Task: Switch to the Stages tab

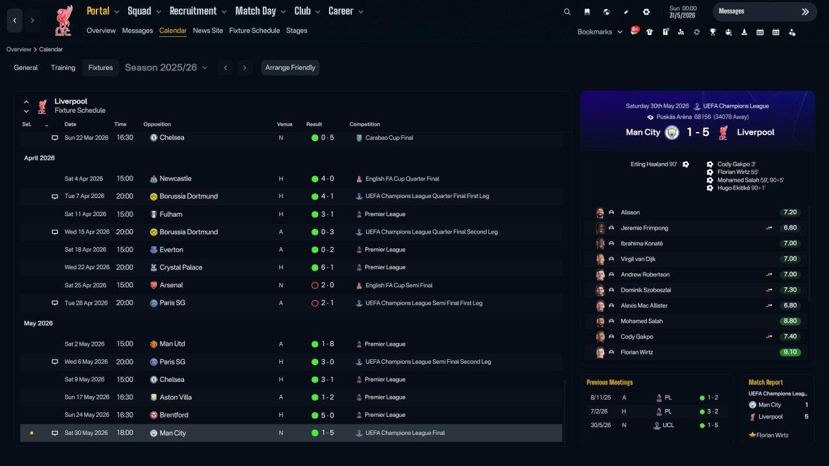Action: [x=297, y=30]
